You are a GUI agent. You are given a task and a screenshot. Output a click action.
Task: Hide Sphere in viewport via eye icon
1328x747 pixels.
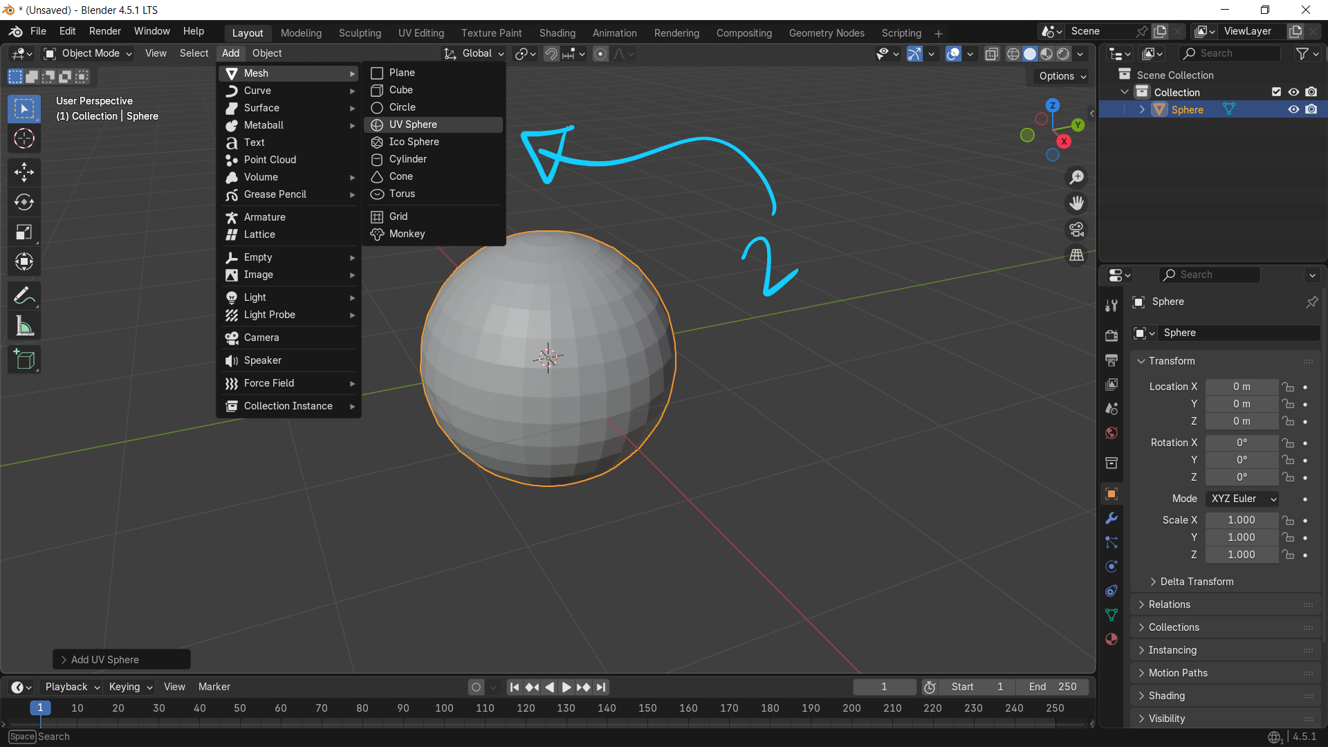1293,109
